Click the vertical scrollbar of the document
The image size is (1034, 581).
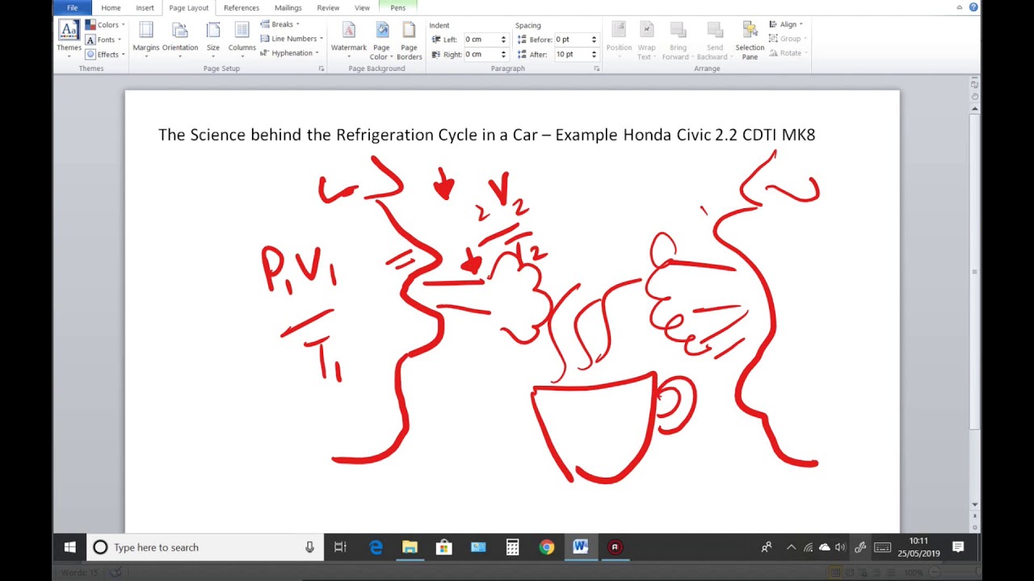[x=975, y=271]
